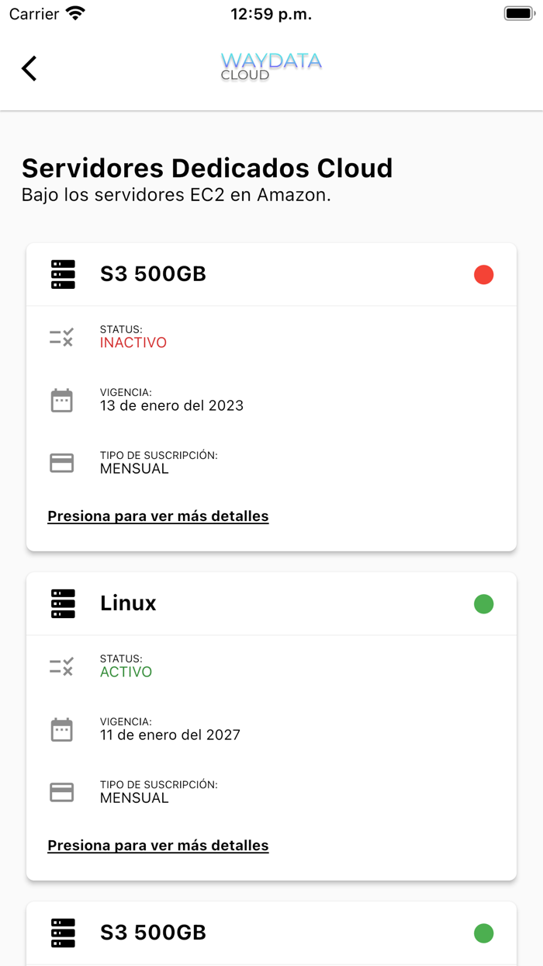
Task: Toggle the green status indicator on Linux
Action: (x=484, y=603)
